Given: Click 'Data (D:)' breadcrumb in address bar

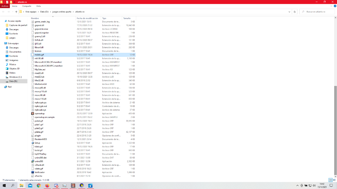Looking at the screenshot, I should tap(45, 12).
